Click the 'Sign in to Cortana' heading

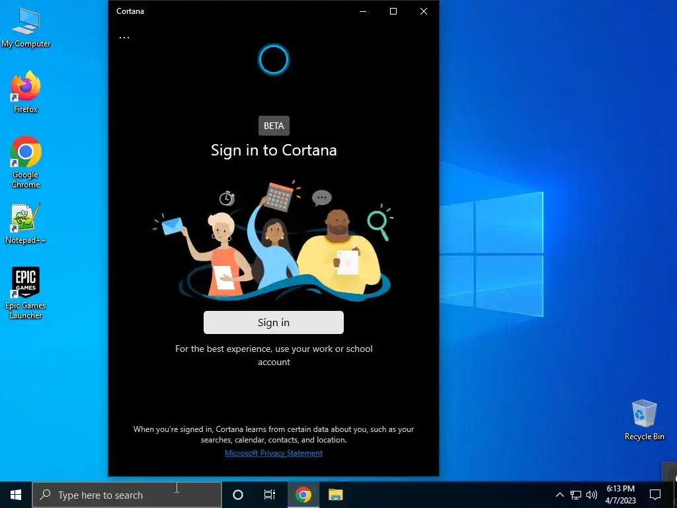click(x=274, y=150)
